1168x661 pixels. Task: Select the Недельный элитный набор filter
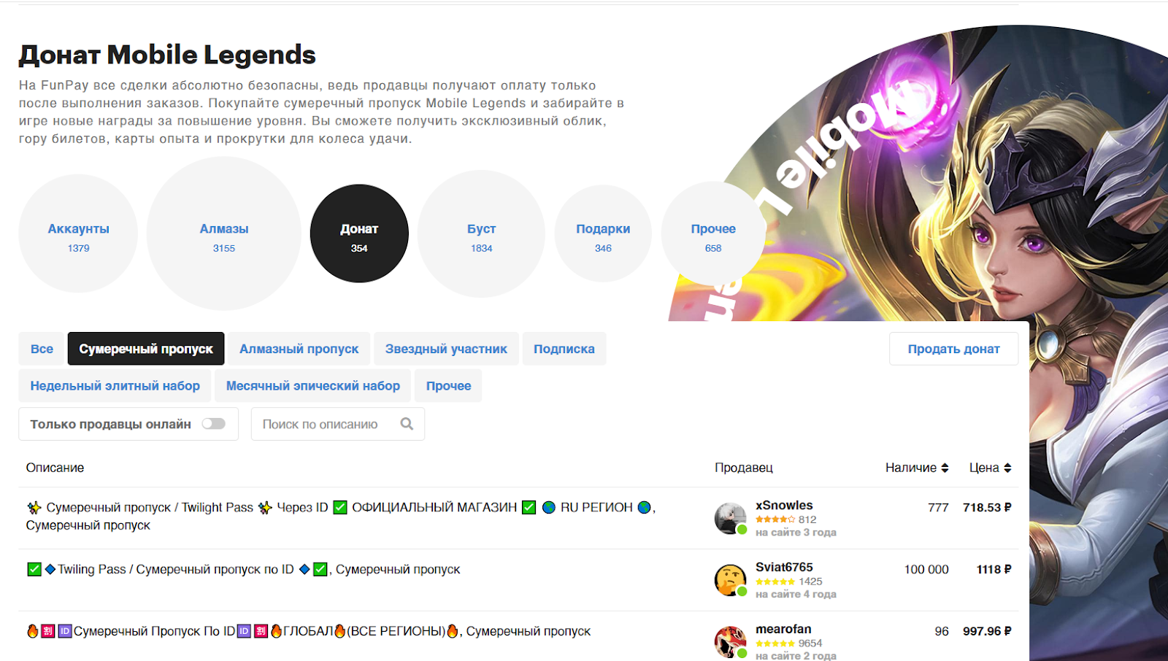[115, 386]
